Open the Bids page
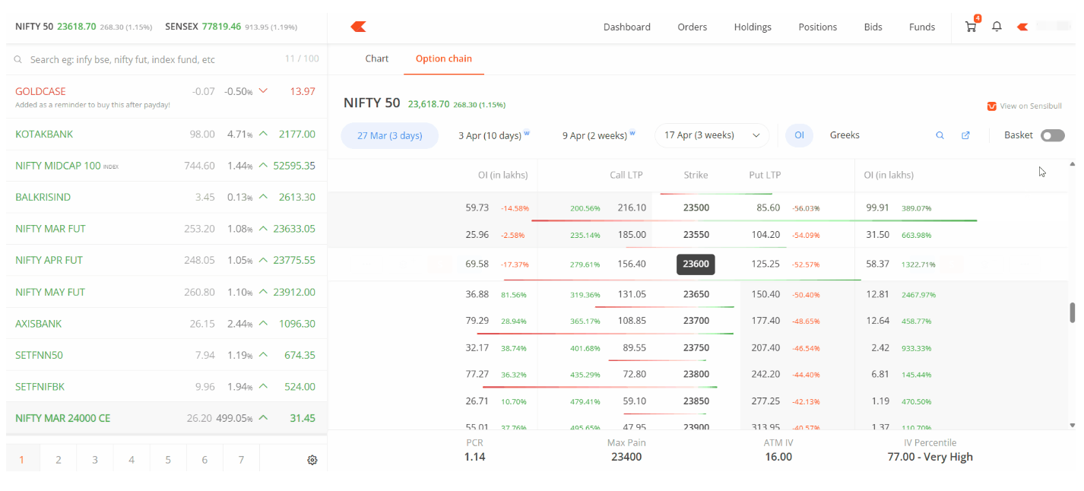Screen dimensions: 1084x491 click(x=873, y=27)
